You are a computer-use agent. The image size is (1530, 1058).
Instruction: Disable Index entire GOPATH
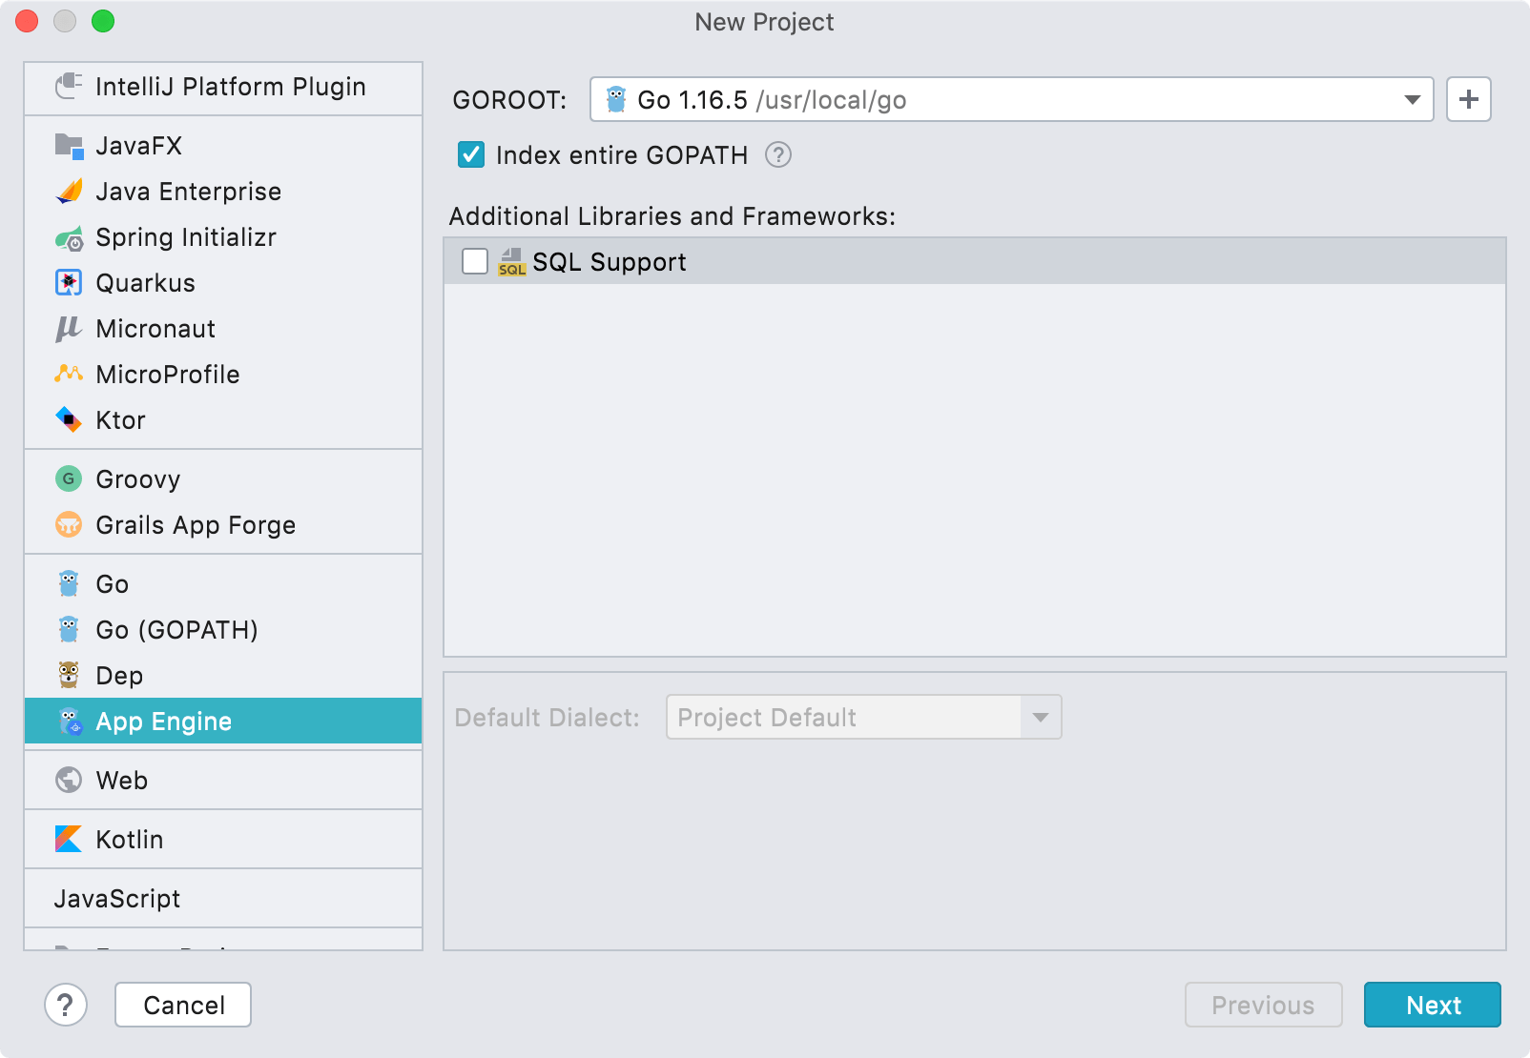[469, 154]
